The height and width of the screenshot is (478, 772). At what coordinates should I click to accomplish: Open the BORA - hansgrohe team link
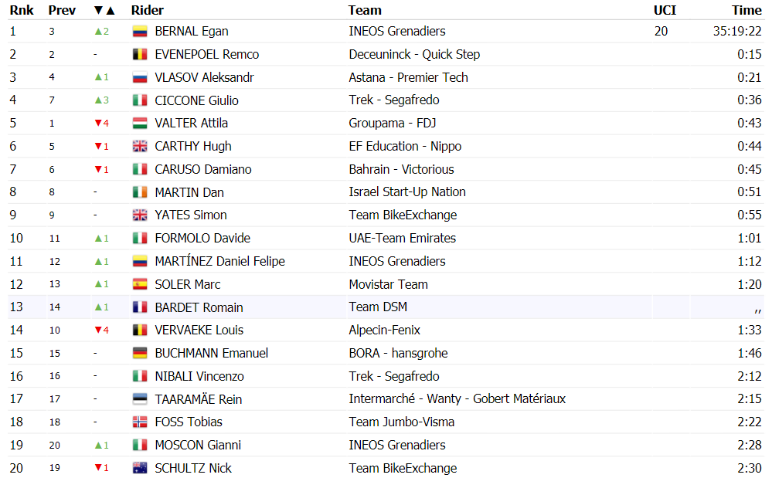point(398,353)
